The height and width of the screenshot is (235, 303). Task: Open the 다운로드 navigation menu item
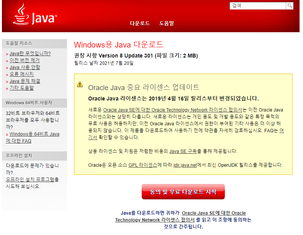(140, 23)
